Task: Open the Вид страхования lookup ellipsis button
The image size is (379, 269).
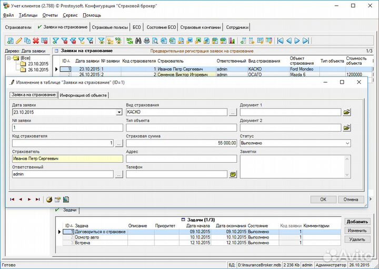Action: 233,112
